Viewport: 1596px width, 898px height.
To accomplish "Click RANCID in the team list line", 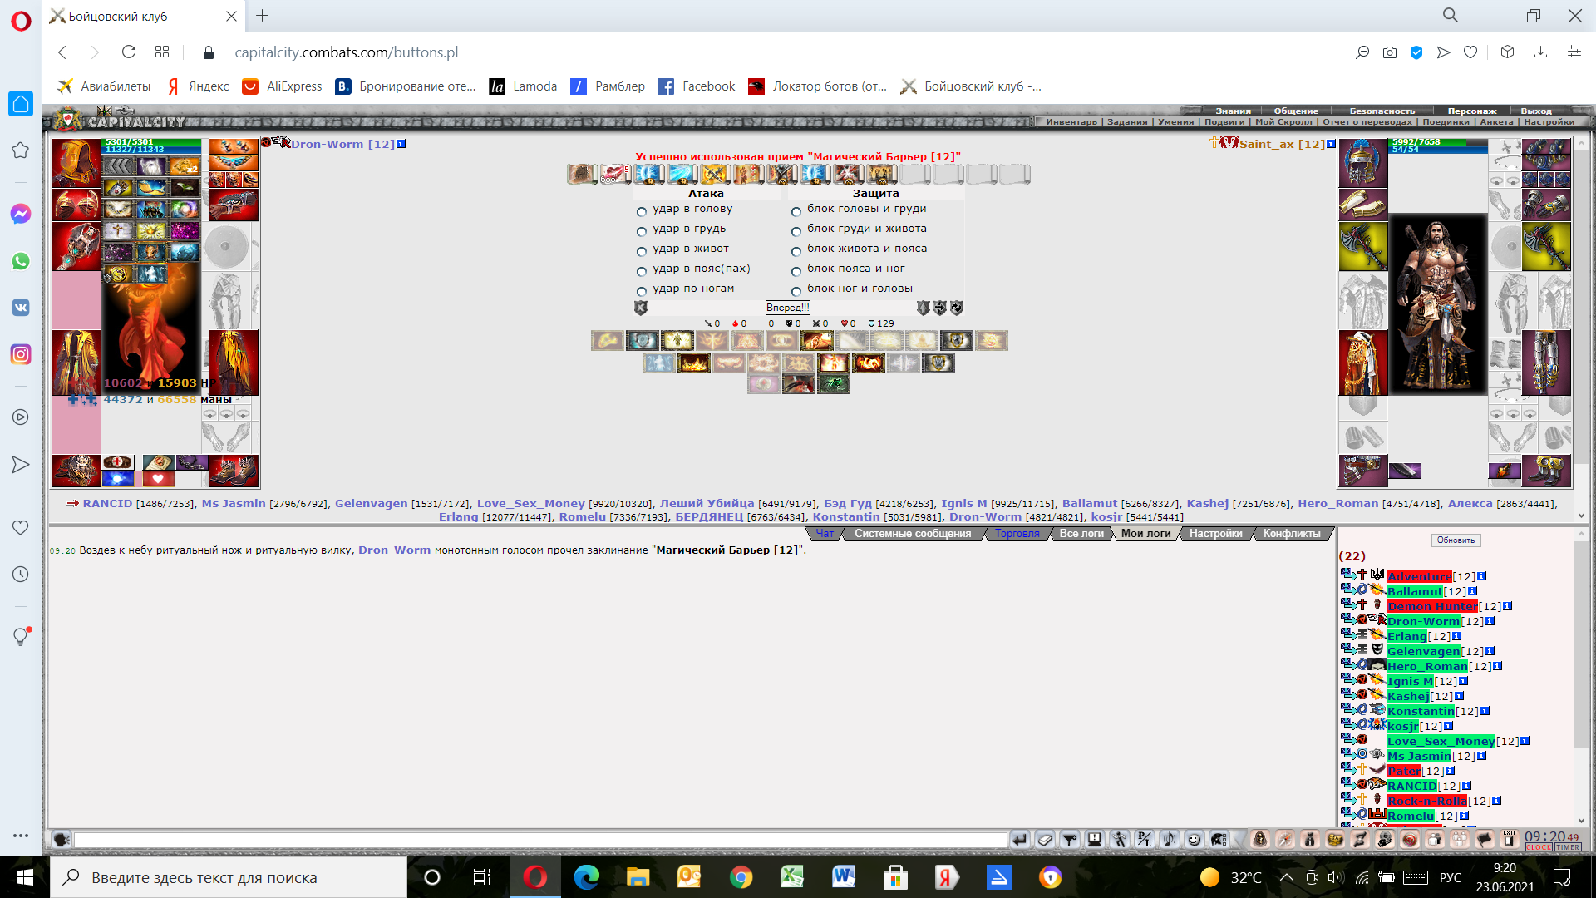I will 107,504.
